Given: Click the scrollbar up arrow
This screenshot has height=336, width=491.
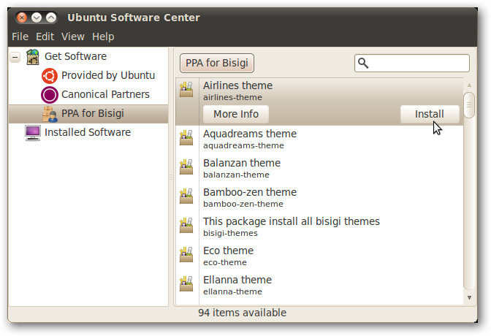Looking at the screenshot, I should pyautogui.click(x=469, y=85).
